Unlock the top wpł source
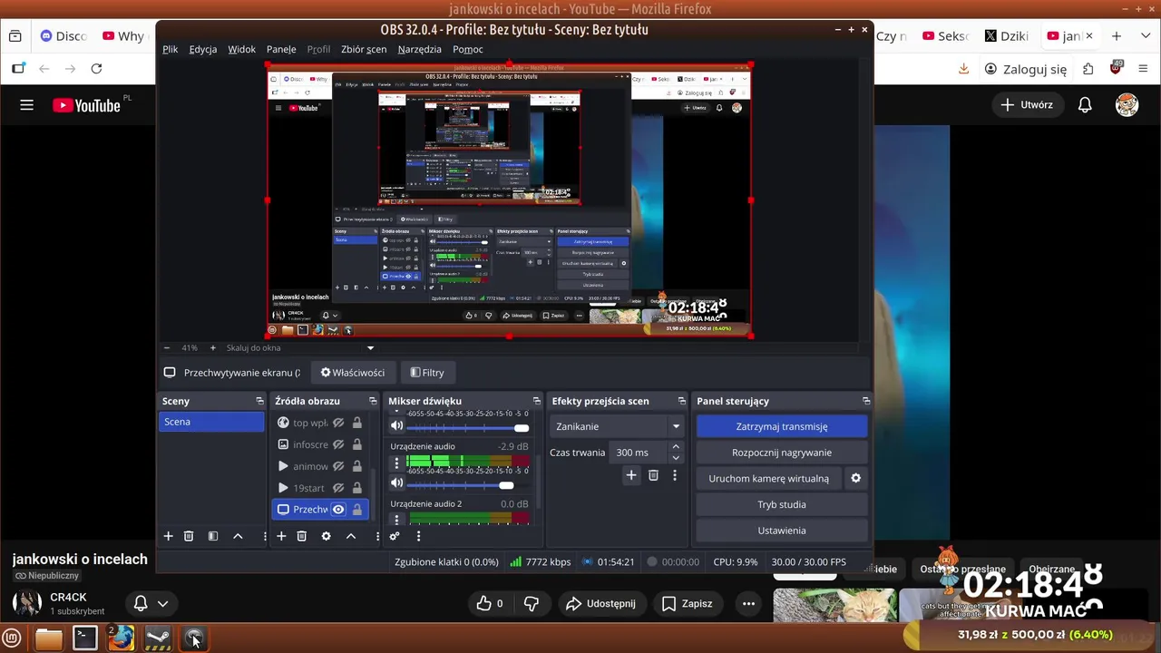1161x653 pixels. [x=357, y=423]
